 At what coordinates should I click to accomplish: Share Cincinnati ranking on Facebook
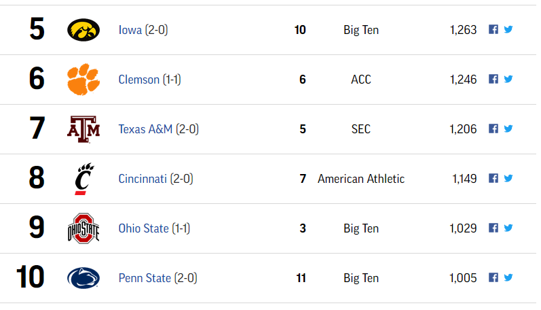[493, 178]
